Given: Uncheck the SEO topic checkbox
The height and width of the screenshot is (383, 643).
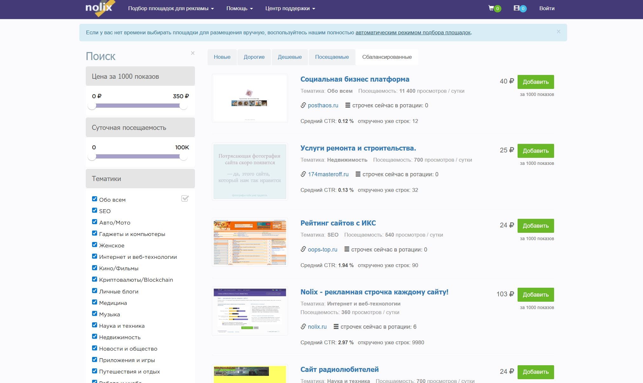Looking at the screenshot, I should [95, 210].
